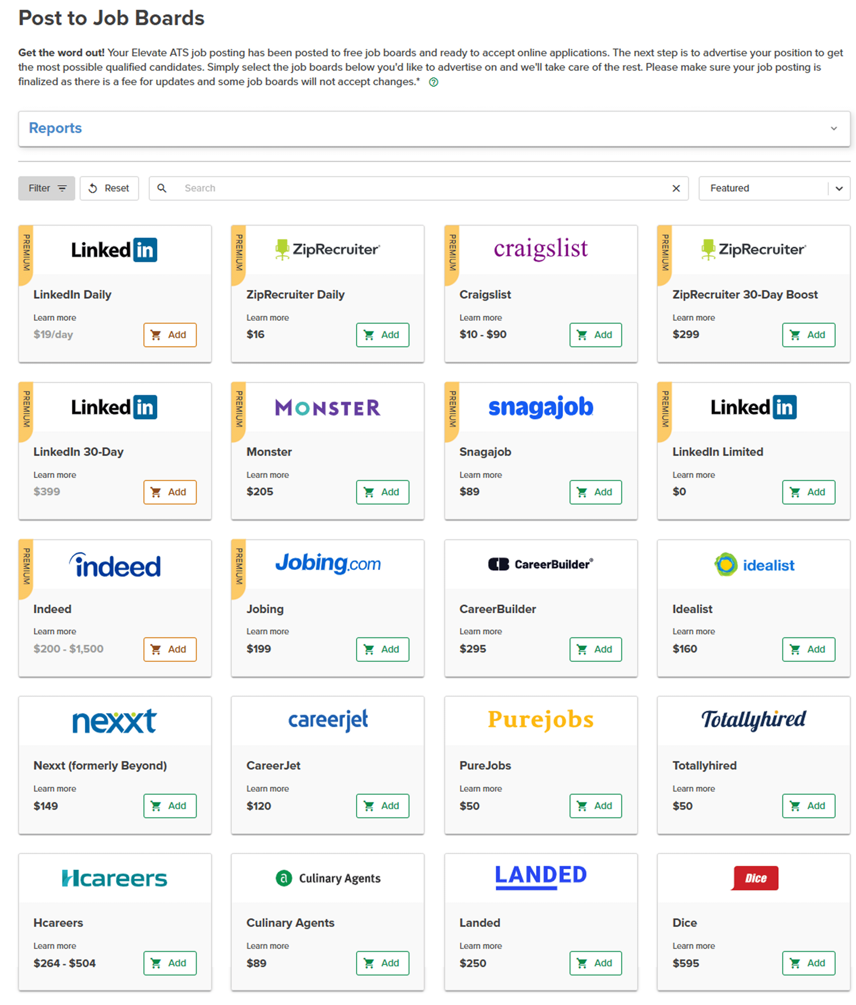Click the Monster logo

[x=327, y=407]
